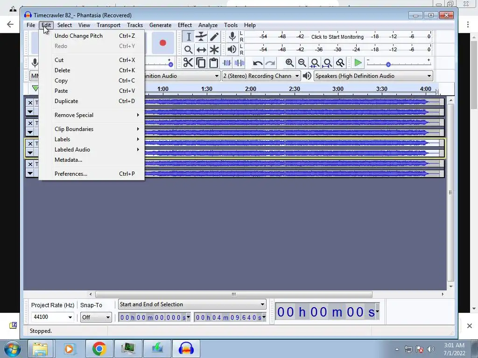Open the Speakers playback device dropdown

click(x=373, y=76)
